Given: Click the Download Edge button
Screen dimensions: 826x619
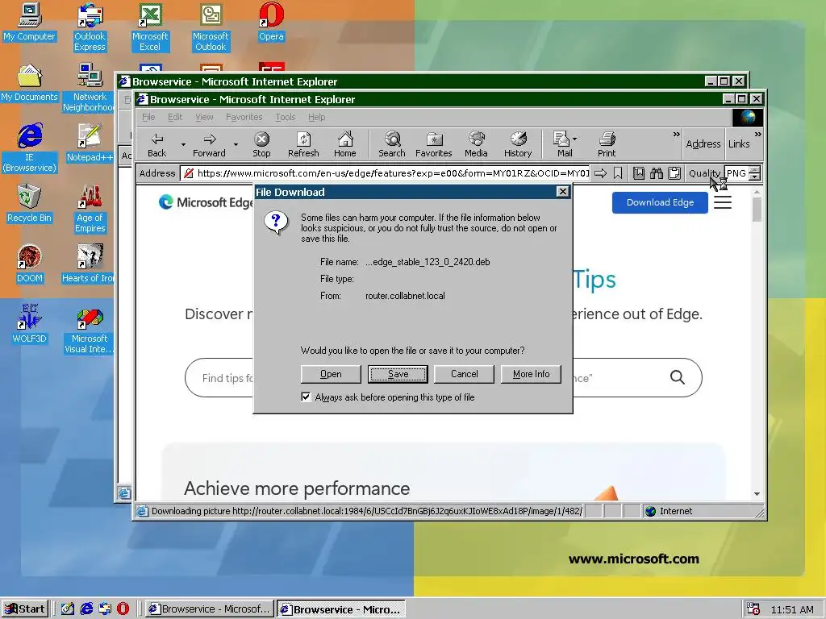Looking at the screenshot, I should pos(660,202).
